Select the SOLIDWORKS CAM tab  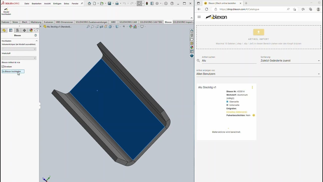[128, 22]
